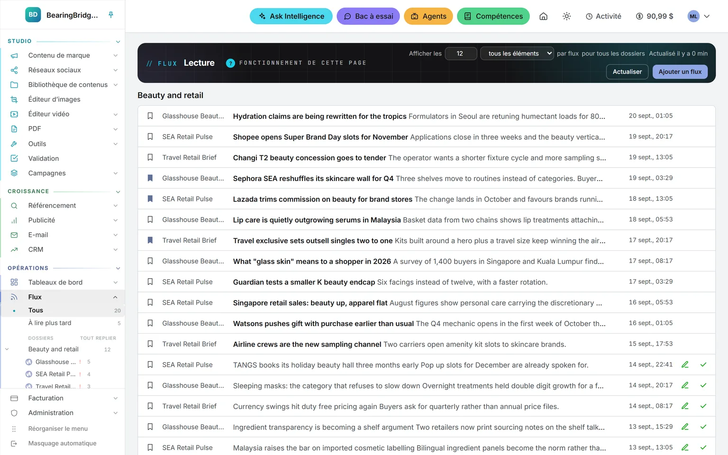Viewport: 728px width, 455px height.
Task: Click the Ajouter un flux button
Action: coord(680,72)
